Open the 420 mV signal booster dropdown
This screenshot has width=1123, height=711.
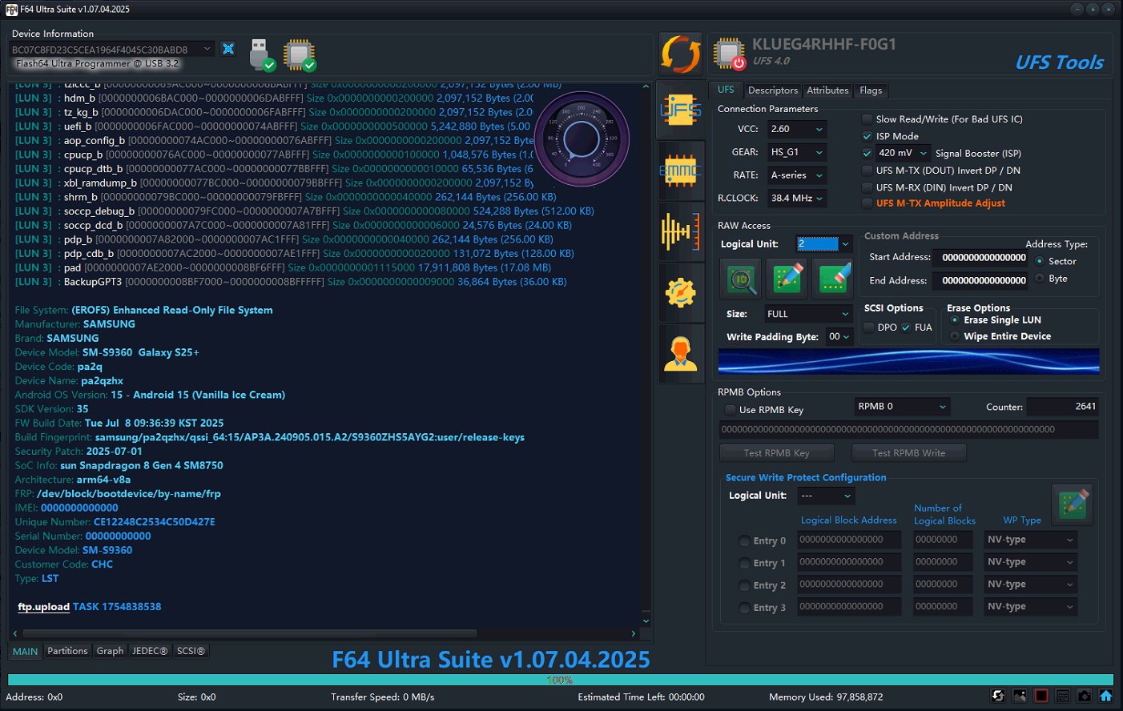pyautogui.click(x=903, y=153)
